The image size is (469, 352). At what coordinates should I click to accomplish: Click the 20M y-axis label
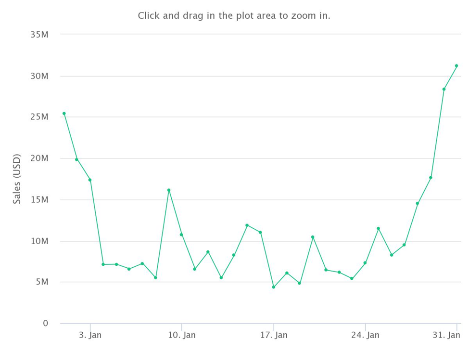39,158
